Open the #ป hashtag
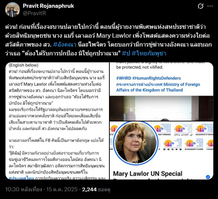Viewport: 218px width, 199px height. click(126, 54)
